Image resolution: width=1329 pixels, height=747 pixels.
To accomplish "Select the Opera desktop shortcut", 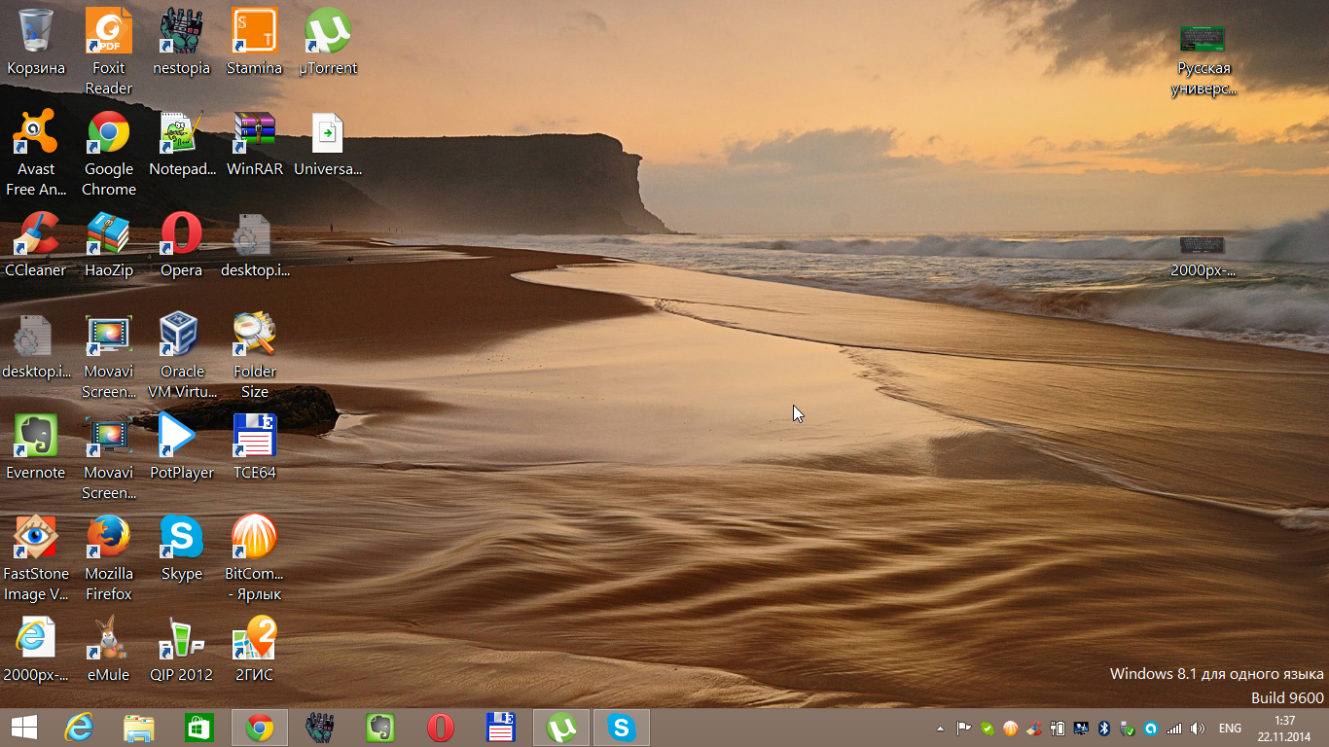I will [182, 245].
